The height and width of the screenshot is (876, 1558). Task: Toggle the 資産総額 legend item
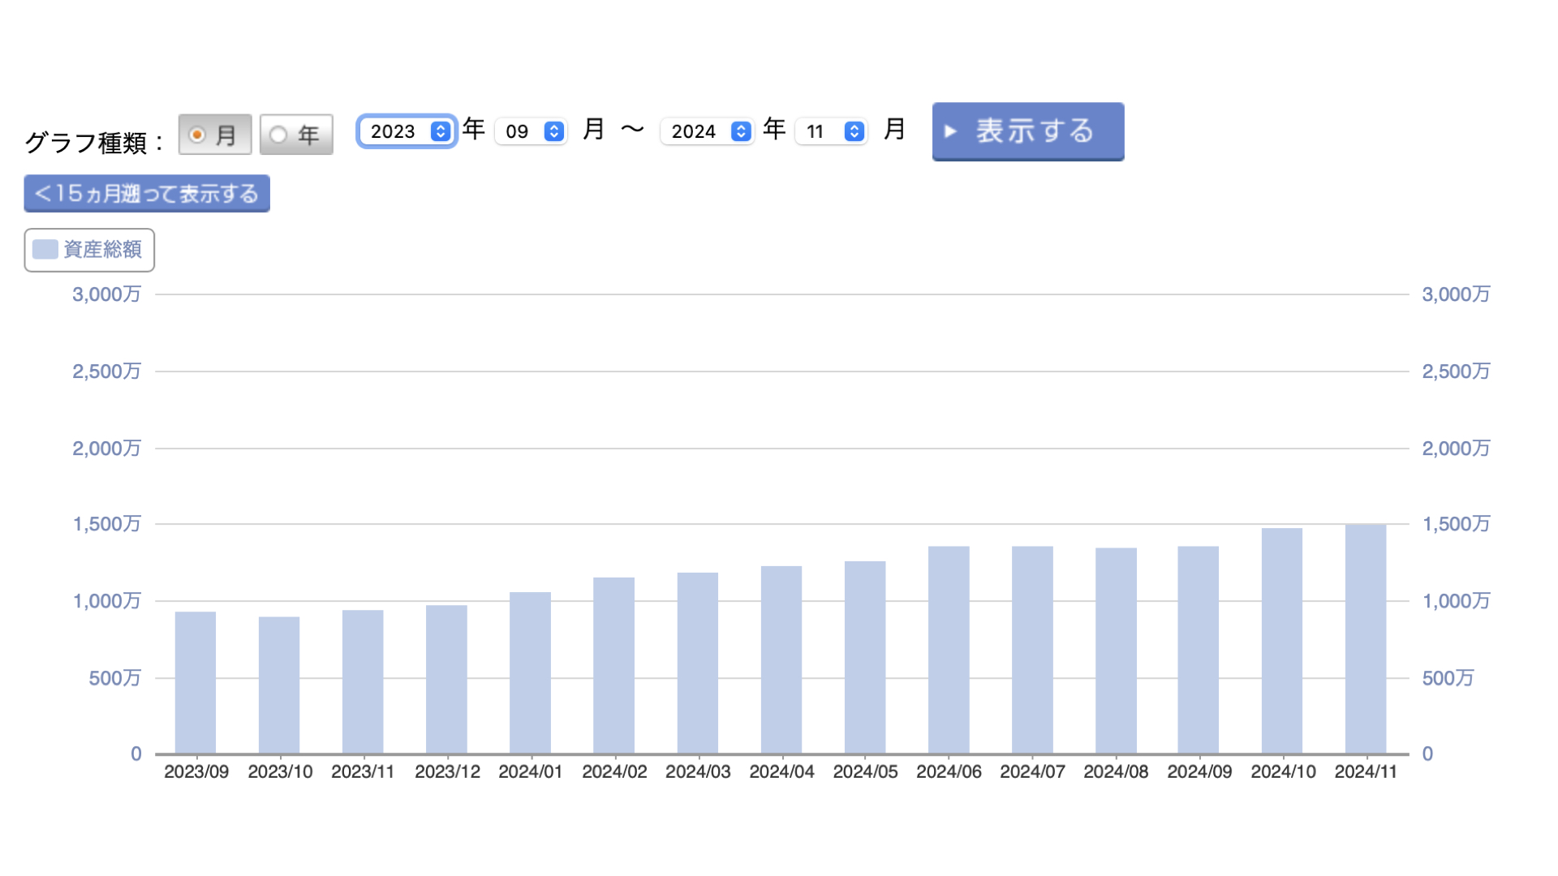pyautogui.click(x=89, y=250)
